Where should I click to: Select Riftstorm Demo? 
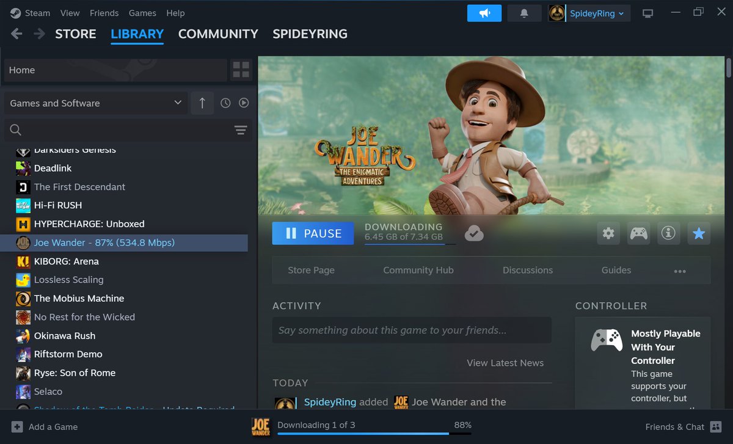[68, 354]
